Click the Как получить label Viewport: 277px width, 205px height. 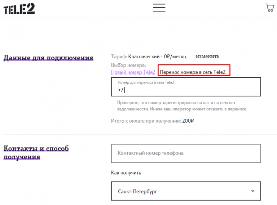point(126,173)
